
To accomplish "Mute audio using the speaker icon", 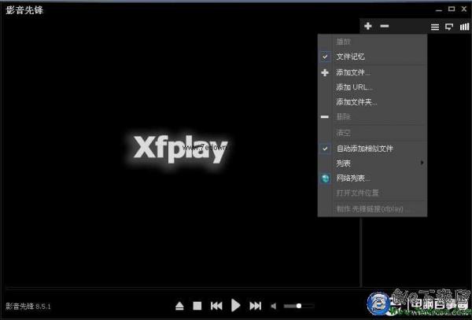I will pyautogui.click(x=273, y=306).
